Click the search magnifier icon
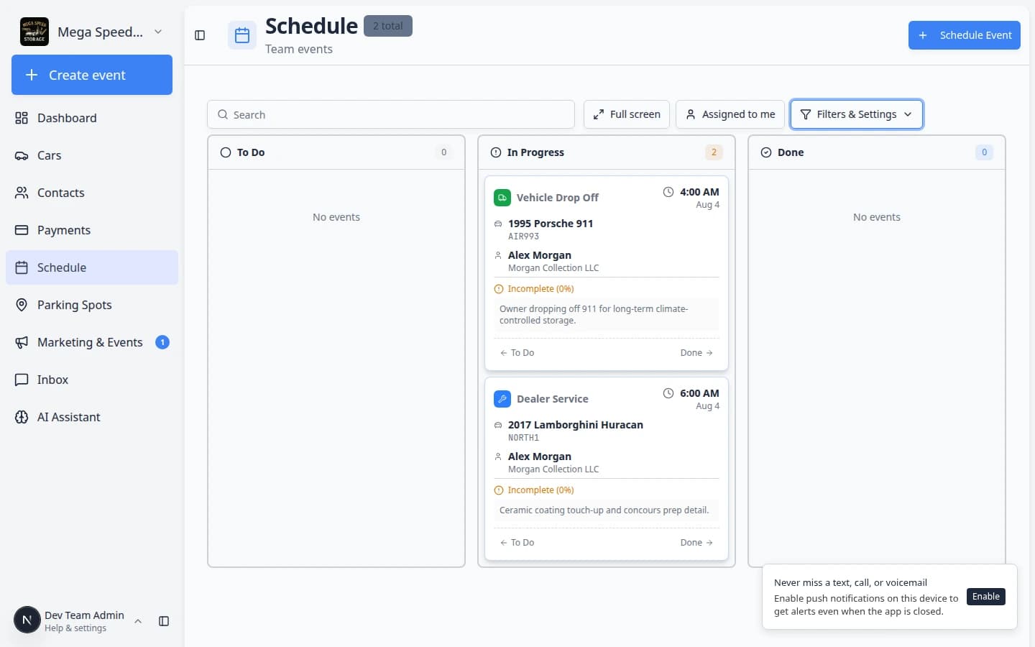The height and width of the screenshot is (647, 1035). click(222, 114)
